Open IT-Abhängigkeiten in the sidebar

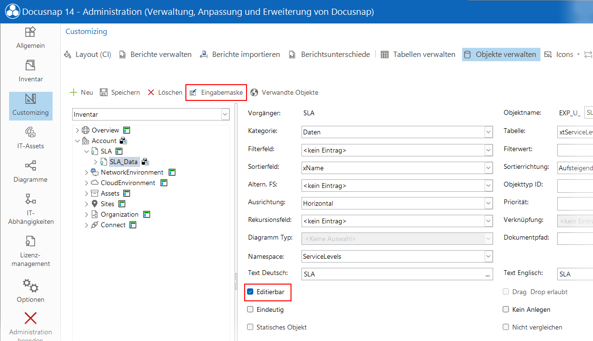pyautogui.click(x=31, y=209)
